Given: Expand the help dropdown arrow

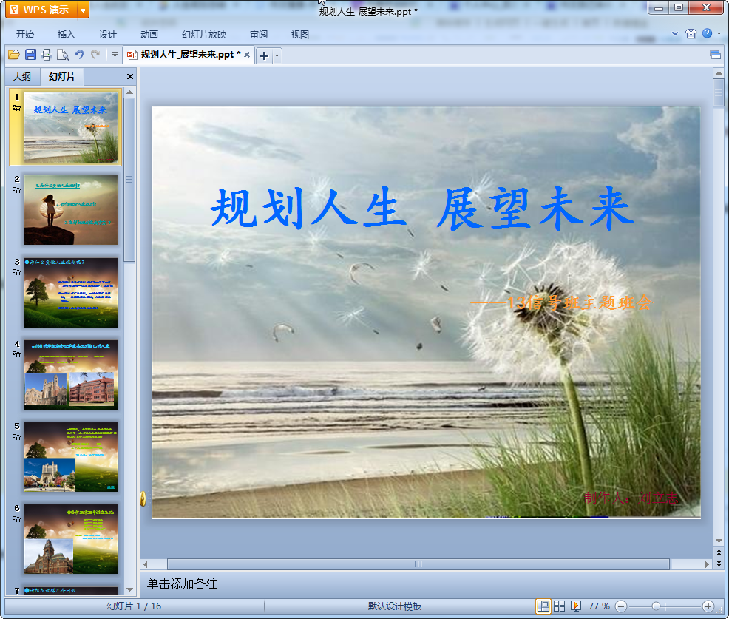Looking at the screenshot, I should 719,33.
